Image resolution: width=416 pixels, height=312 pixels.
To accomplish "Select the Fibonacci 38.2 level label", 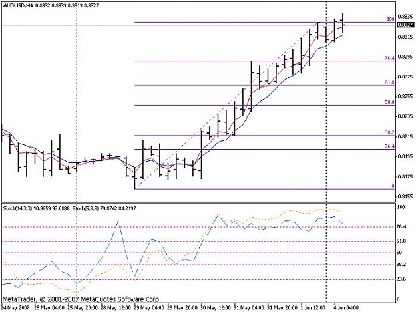I will [x=389, y=132].
